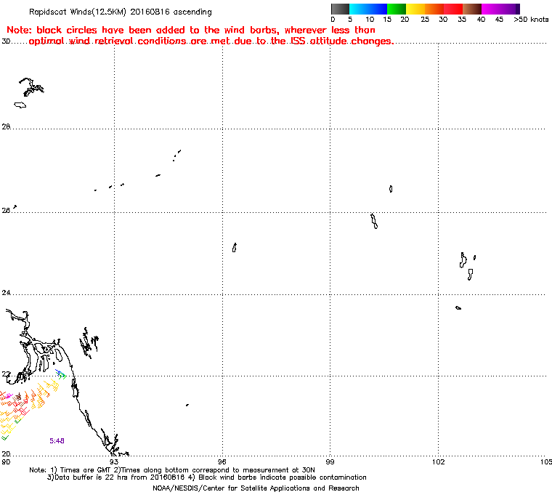The height and width of the screenshot is (500, 552).
Task: Pick the red 30-35 knots color segment
Action: (x=453, y=9)
